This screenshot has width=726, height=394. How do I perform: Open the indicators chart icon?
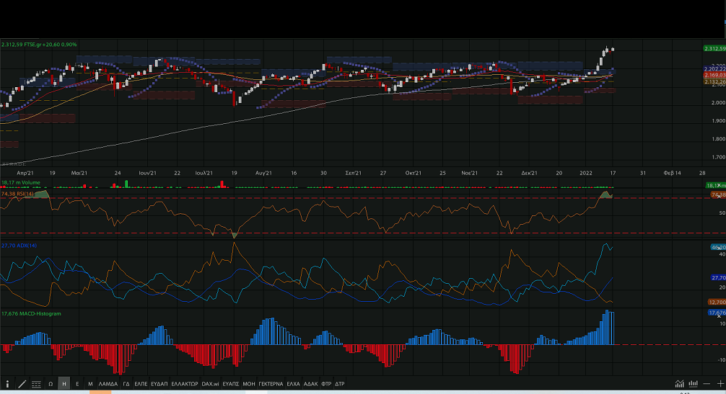pyautogui.click(x=679, y=384)
